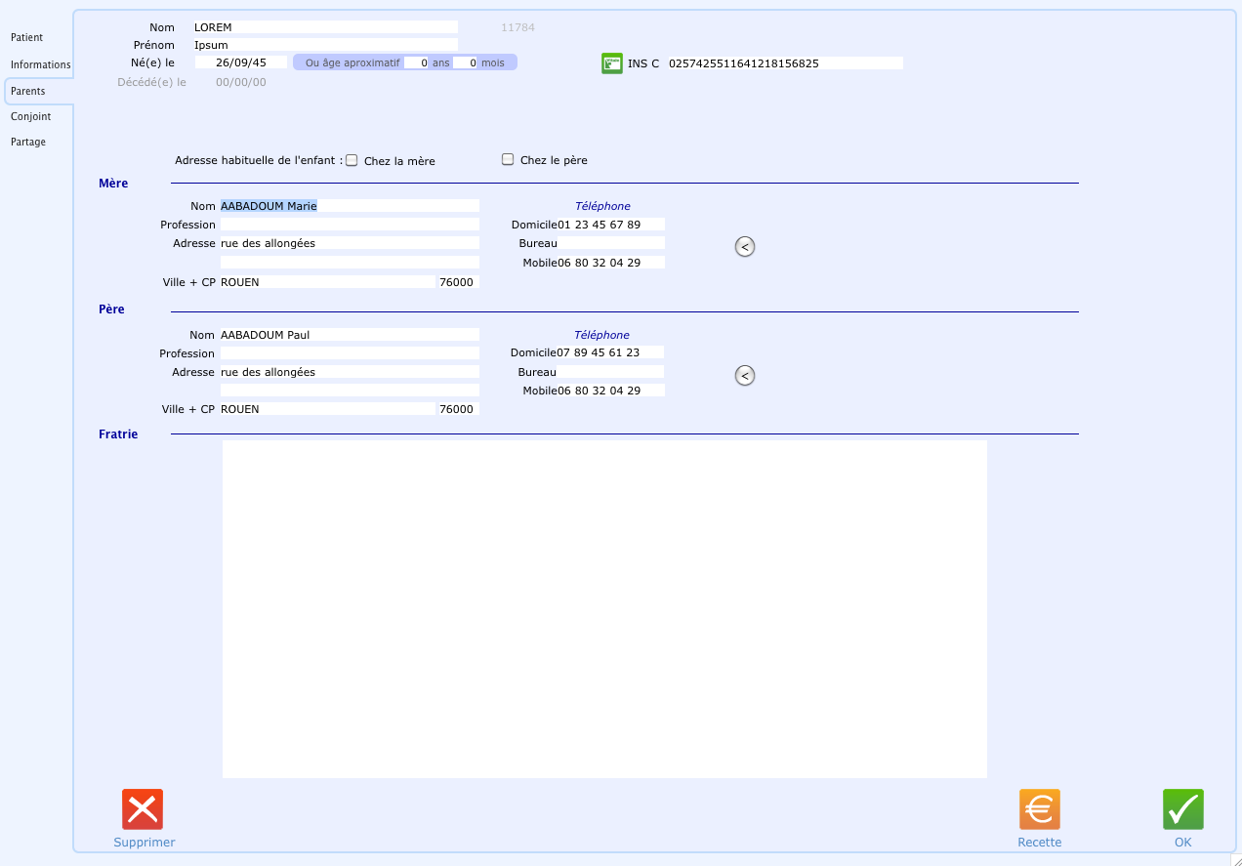Click Père postal code field 76000
Screen dimensions: 1242x866
(x=459, y=409)
